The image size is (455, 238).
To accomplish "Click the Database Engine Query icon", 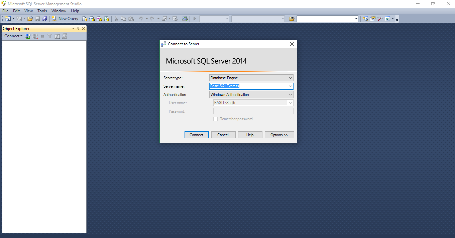I will [85, 19].
